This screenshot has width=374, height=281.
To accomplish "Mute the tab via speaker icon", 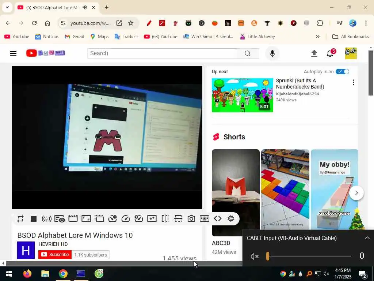I will 85,7.
